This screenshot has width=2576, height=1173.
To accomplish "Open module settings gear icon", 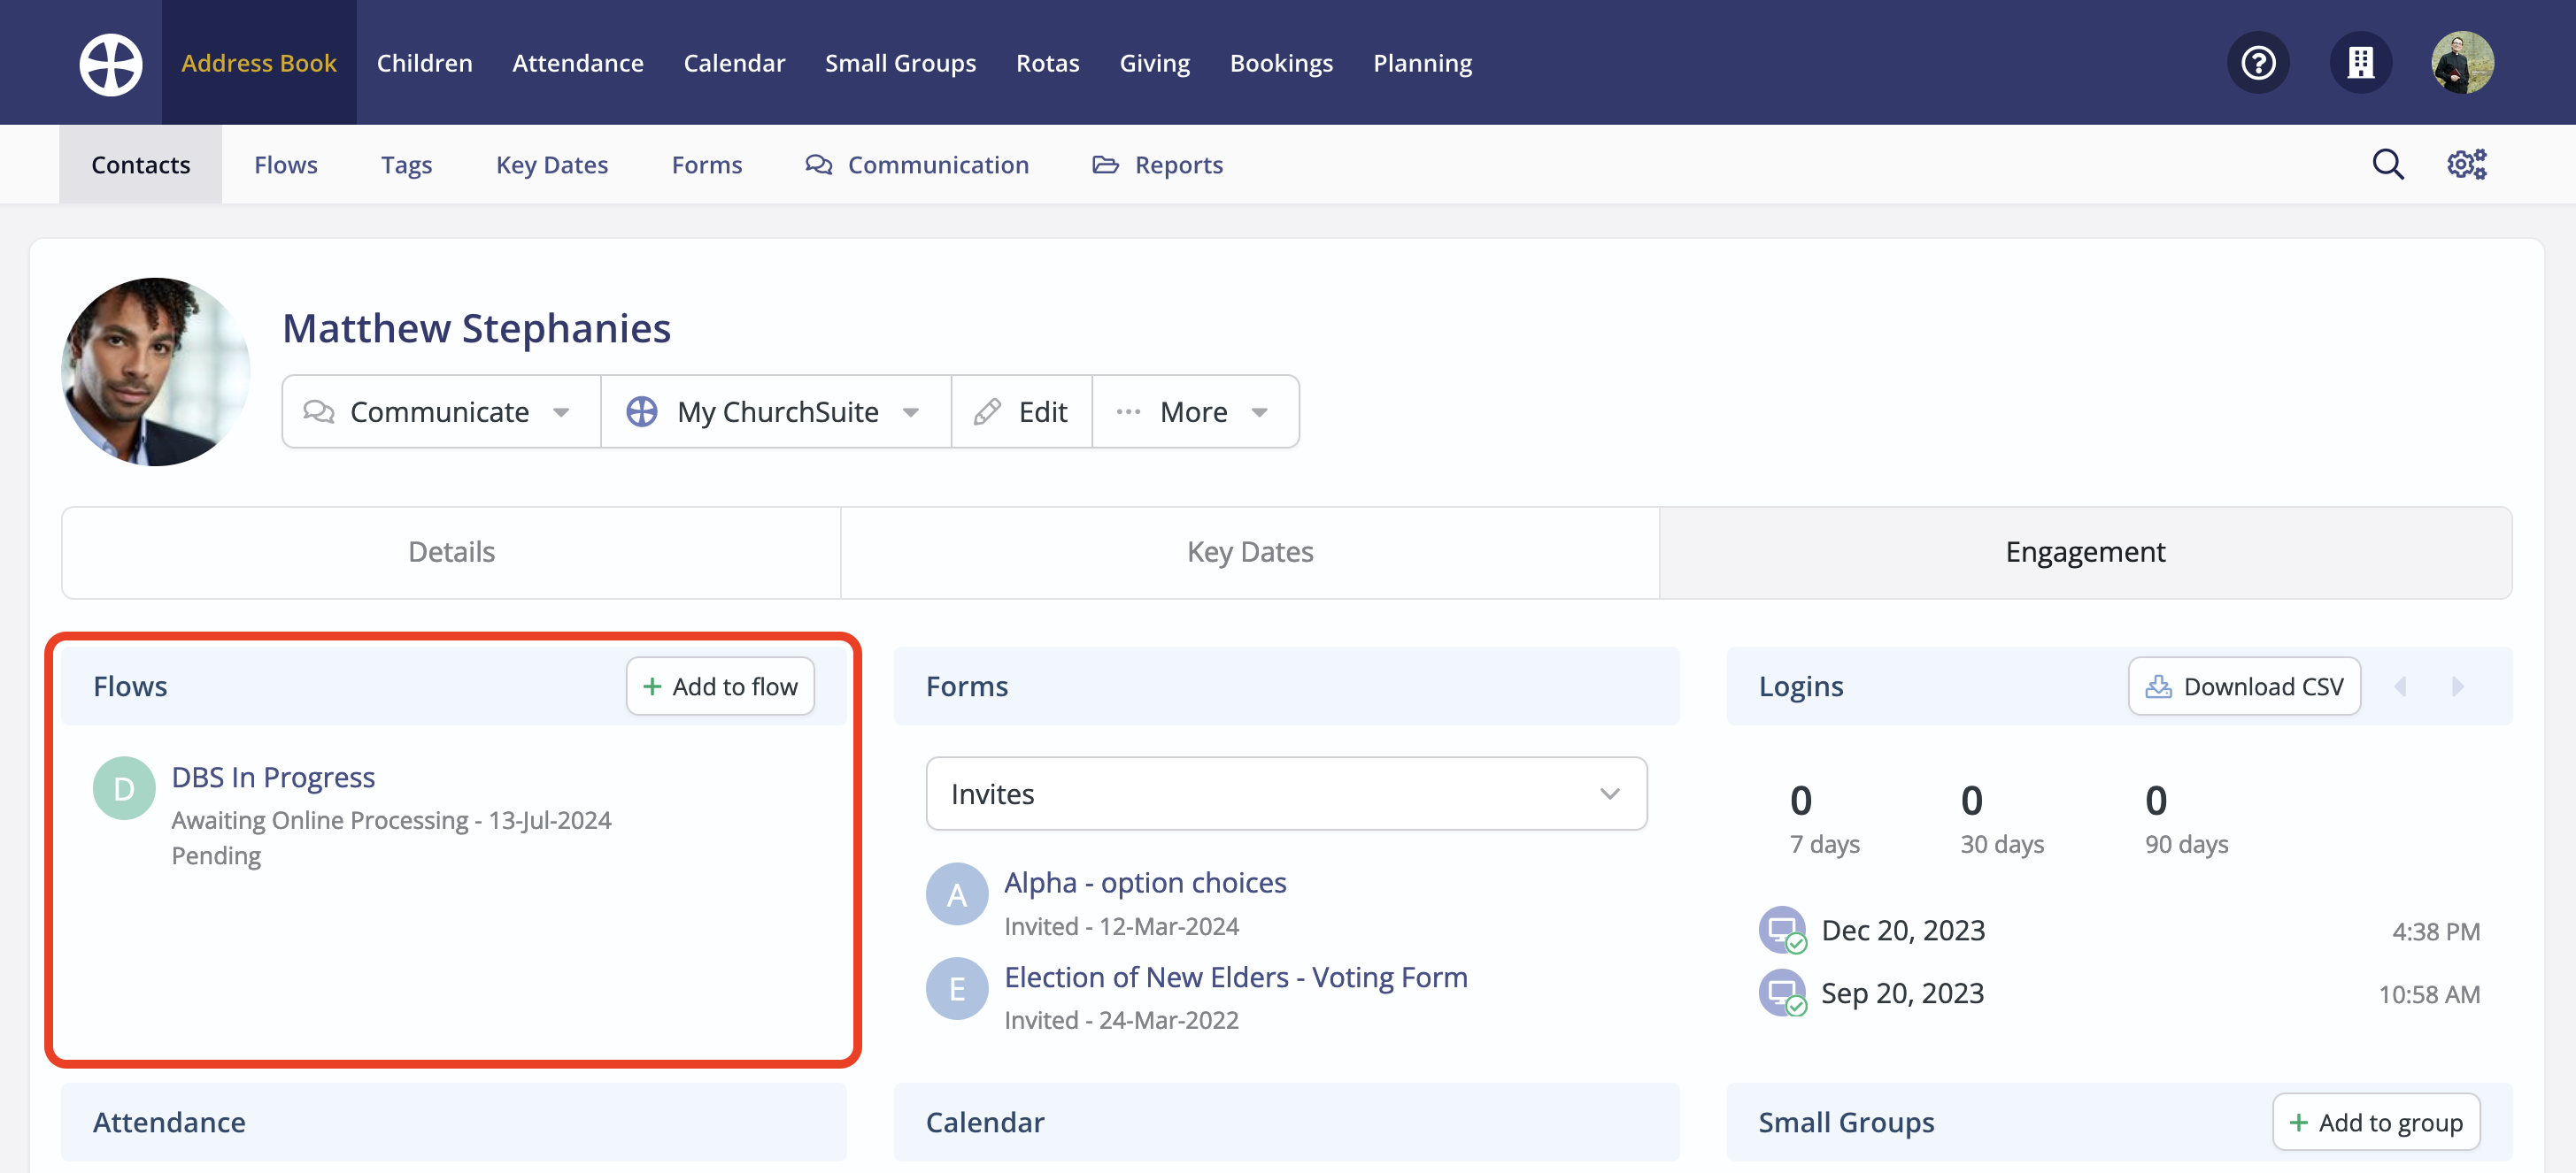I will coord(2467,164).
